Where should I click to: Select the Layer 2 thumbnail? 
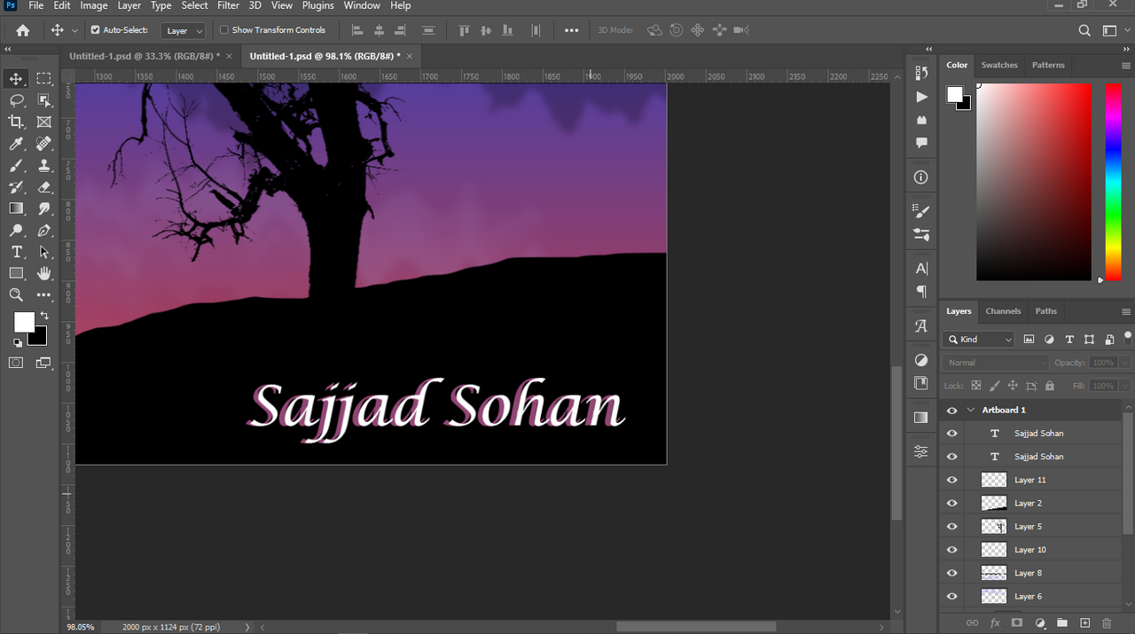pyautogui.click(x=994, y=504)
